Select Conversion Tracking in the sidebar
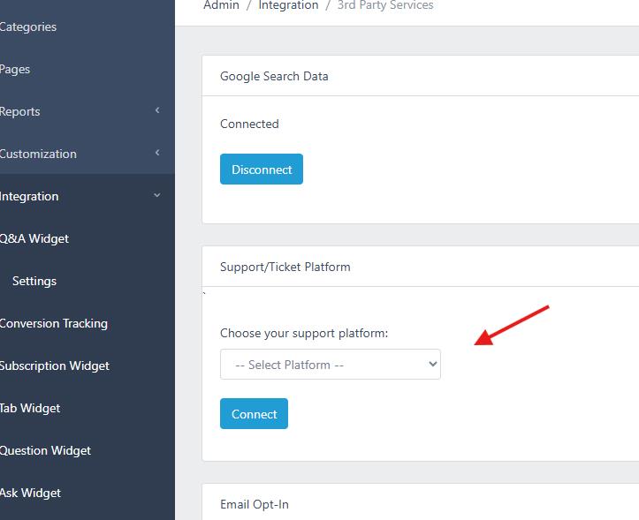Image resolution: width=639 pixels, height=520 pixels. pos(53,323)
